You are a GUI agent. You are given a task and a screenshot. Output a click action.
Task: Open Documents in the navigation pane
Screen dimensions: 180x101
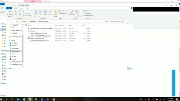[15, 49]
